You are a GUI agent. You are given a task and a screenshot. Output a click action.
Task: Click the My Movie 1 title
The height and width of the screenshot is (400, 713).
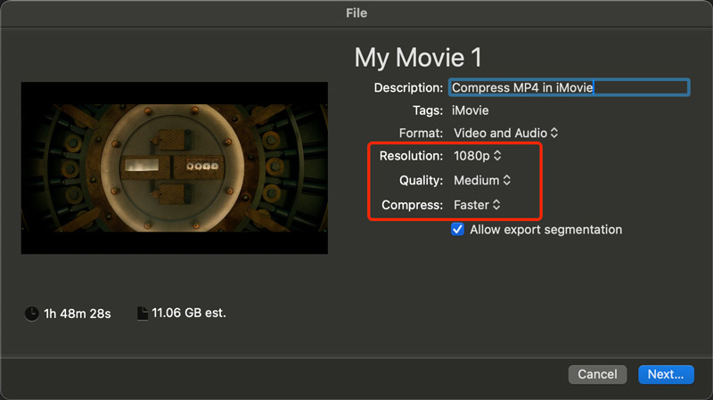pos(418,57)
